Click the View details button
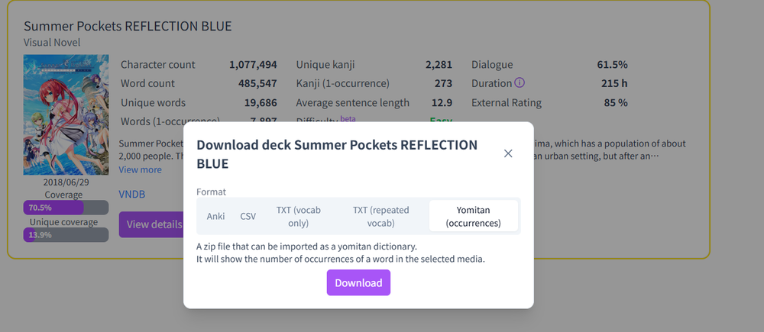 (151, 224)
